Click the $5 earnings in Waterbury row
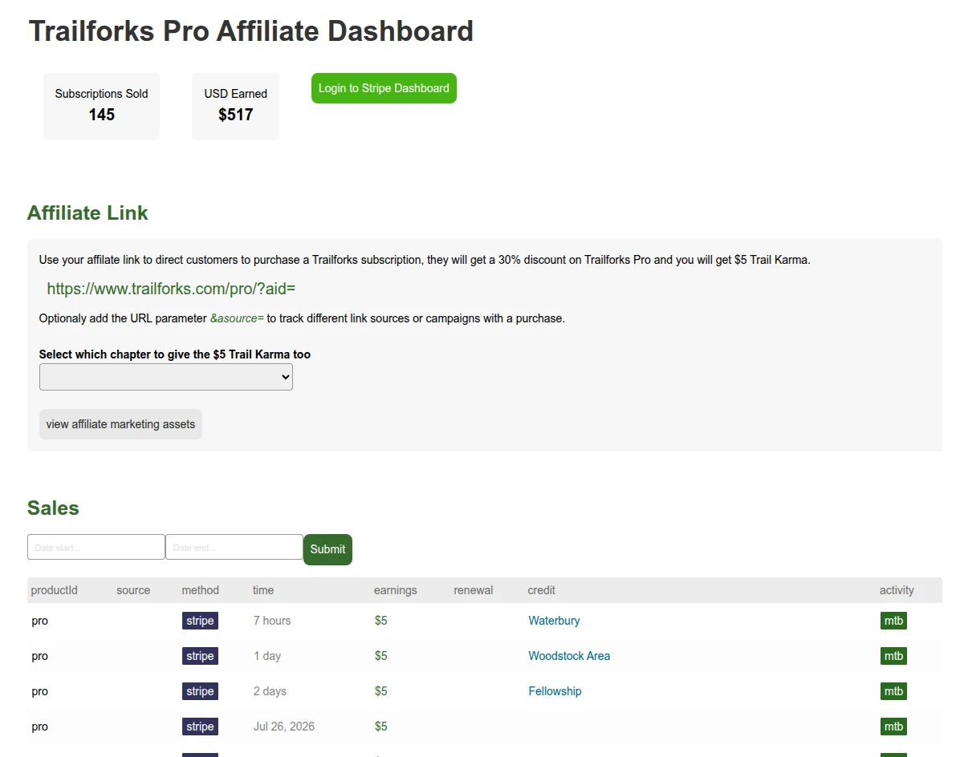The height and width of the screenshot is (757, 960). (x=380, y=621)
